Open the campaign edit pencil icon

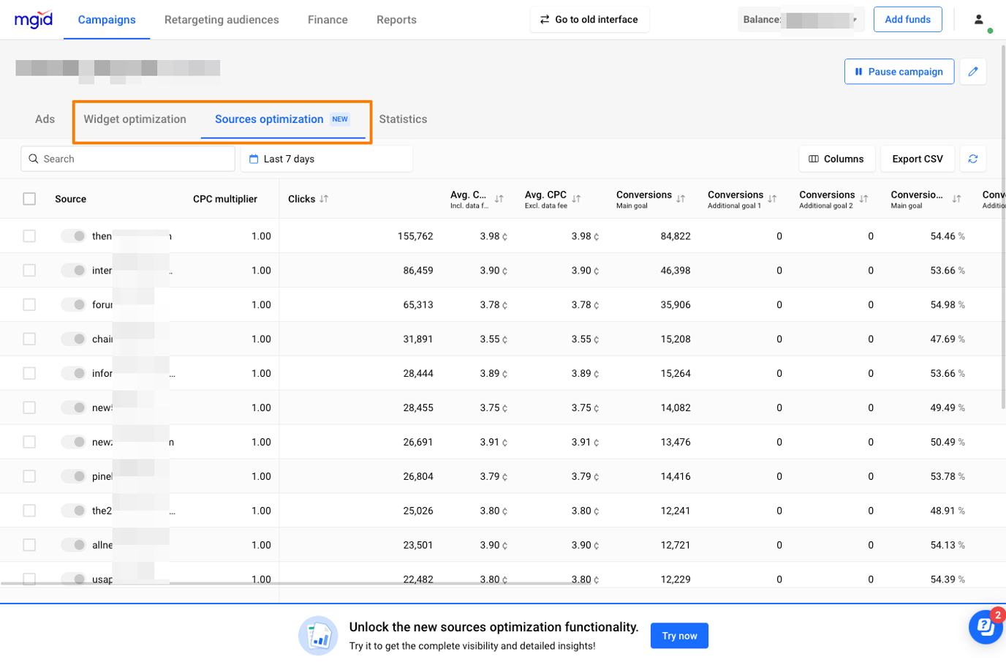click(973, 71)
